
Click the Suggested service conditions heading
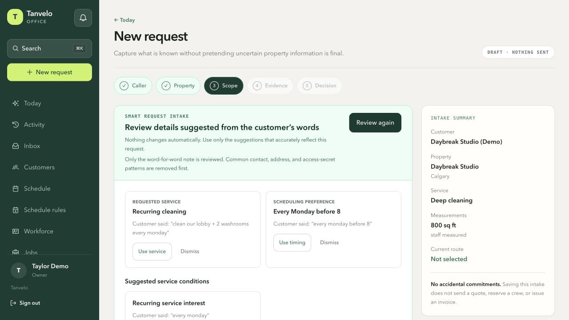pyautogui.click(x=167, y=281)
